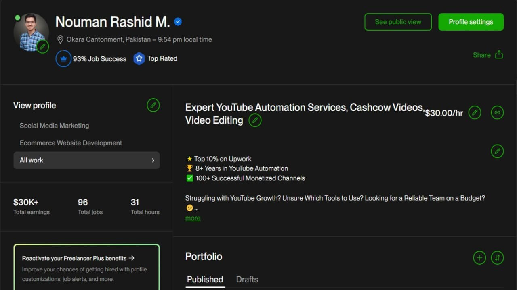Switch to the Drafts portfolio tab
Image resolution: width=517 pixels, height=290 pixels.
pos(247,279)
